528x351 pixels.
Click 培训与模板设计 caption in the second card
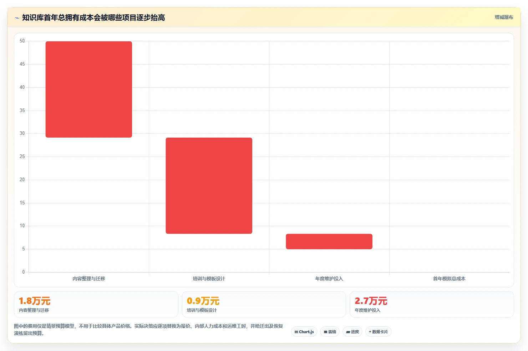coord(202,310)
